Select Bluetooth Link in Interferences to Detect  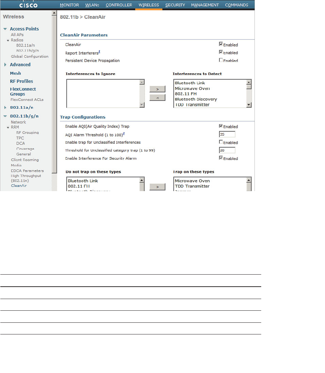coord(190,83)
